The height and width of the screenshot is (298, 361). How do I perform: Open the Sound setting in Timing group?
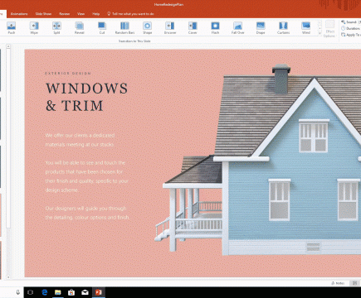tap(351, 22)
